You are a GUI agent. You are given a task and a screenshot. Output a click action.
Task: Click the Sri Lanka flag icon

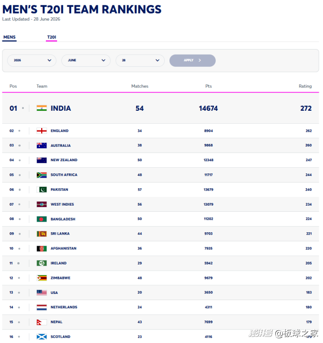42,234
